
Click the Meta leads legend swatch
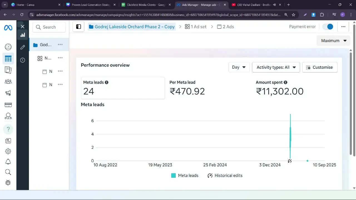click(174, 176)
